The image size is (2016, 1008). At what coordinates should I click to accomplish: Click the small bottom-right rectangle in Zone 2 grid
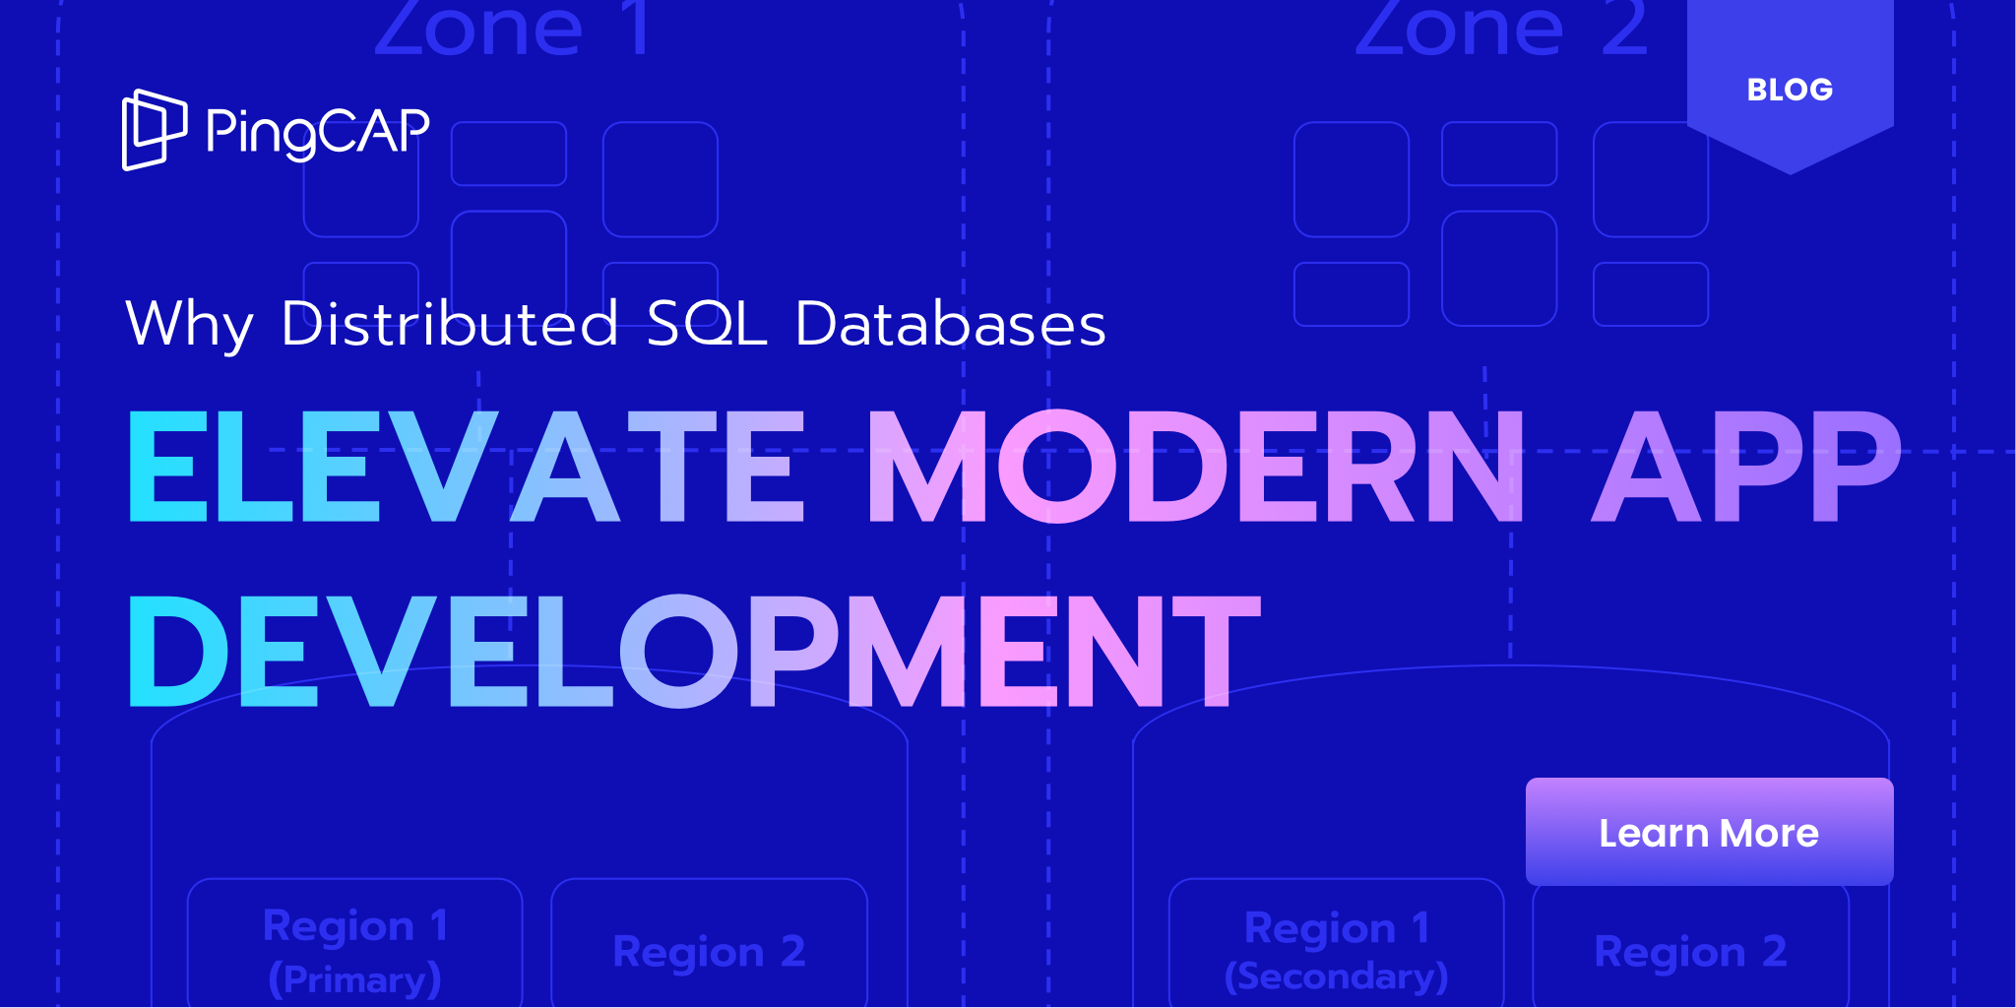tap(1650, 293)
